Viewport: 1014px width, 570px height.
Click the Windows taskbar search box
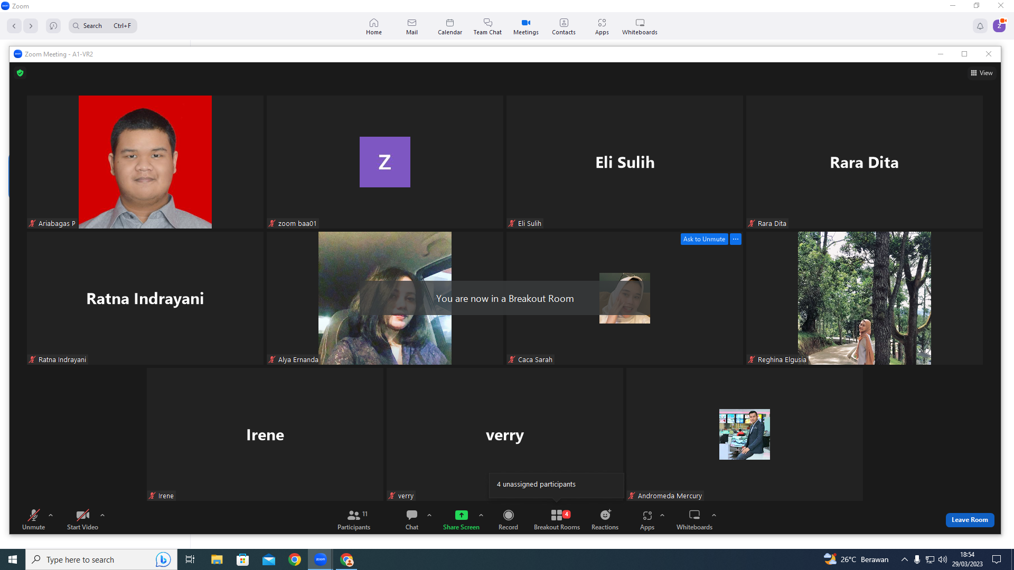pos(100,559)
